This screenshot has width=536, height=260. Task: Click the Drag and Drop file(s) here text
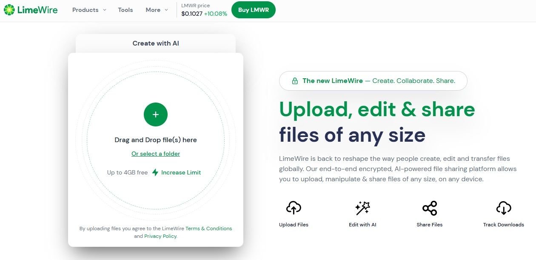156,140
